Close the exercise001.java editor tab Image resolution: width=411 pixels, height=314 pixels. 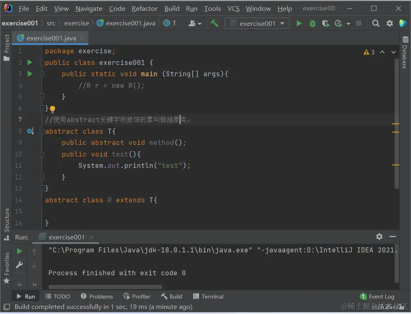(x=82, y=38)
